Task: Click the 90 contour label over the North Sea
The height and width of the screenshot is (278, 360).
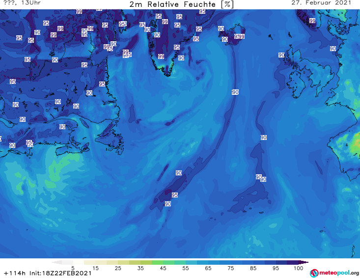Action: [x=333, y=49]
